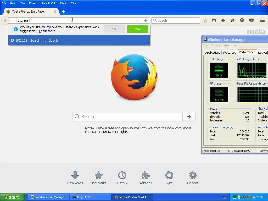Viewport: 268px width, 201px height.
Task: Click the site identity info icon in URL bar
Action: tap(13, 20)
